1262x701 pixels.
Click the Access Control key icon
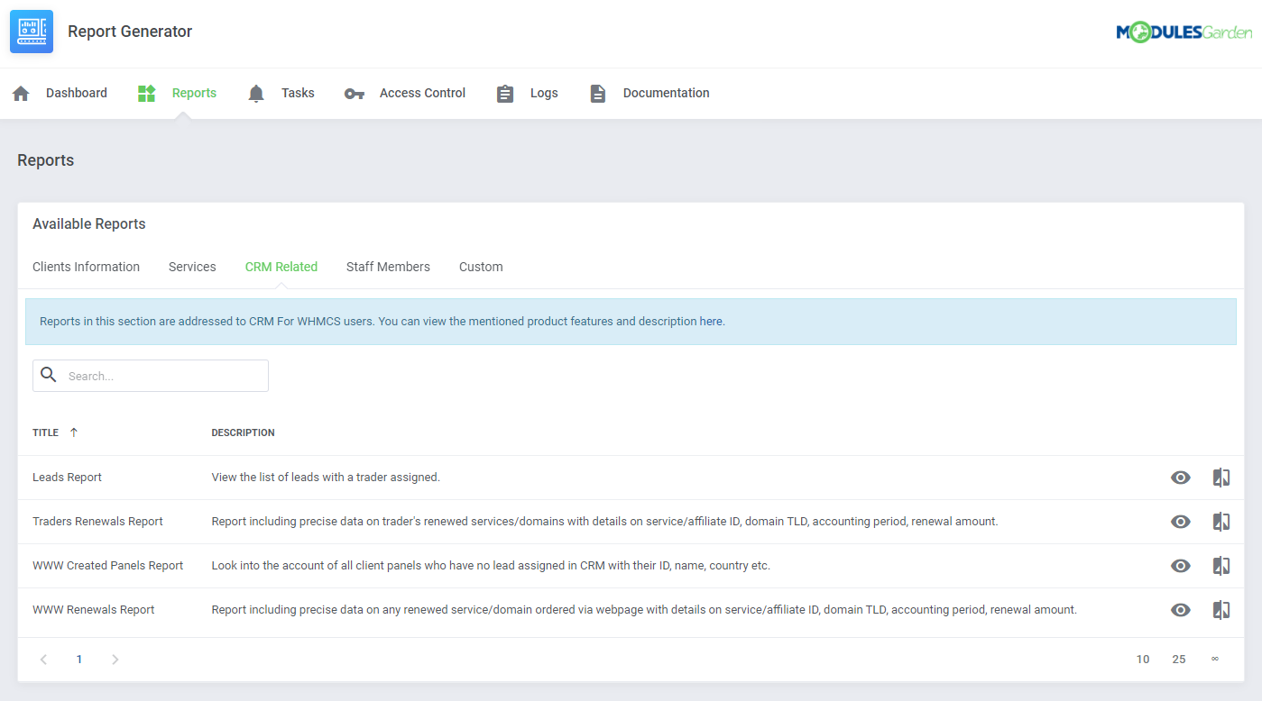(x=355, y=94)
